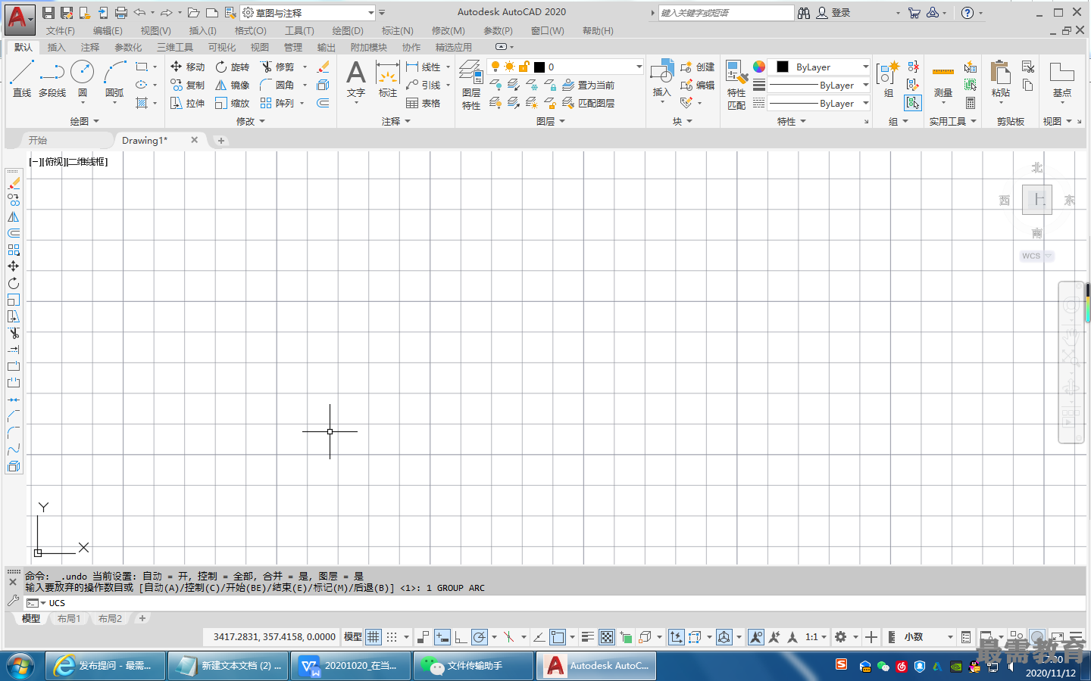
Task: Toggle dynamic input in status bar
Action: (442, 637)
